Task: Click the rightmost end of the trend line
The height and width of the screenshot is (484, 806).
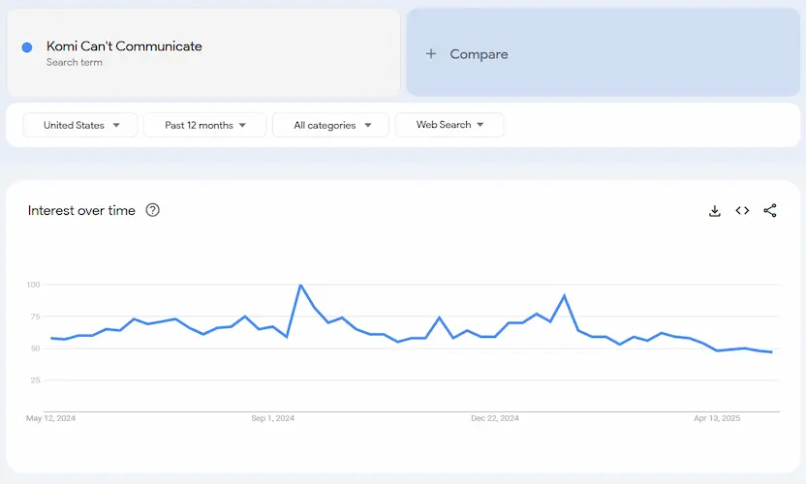Action: click(x=771, y=352)
